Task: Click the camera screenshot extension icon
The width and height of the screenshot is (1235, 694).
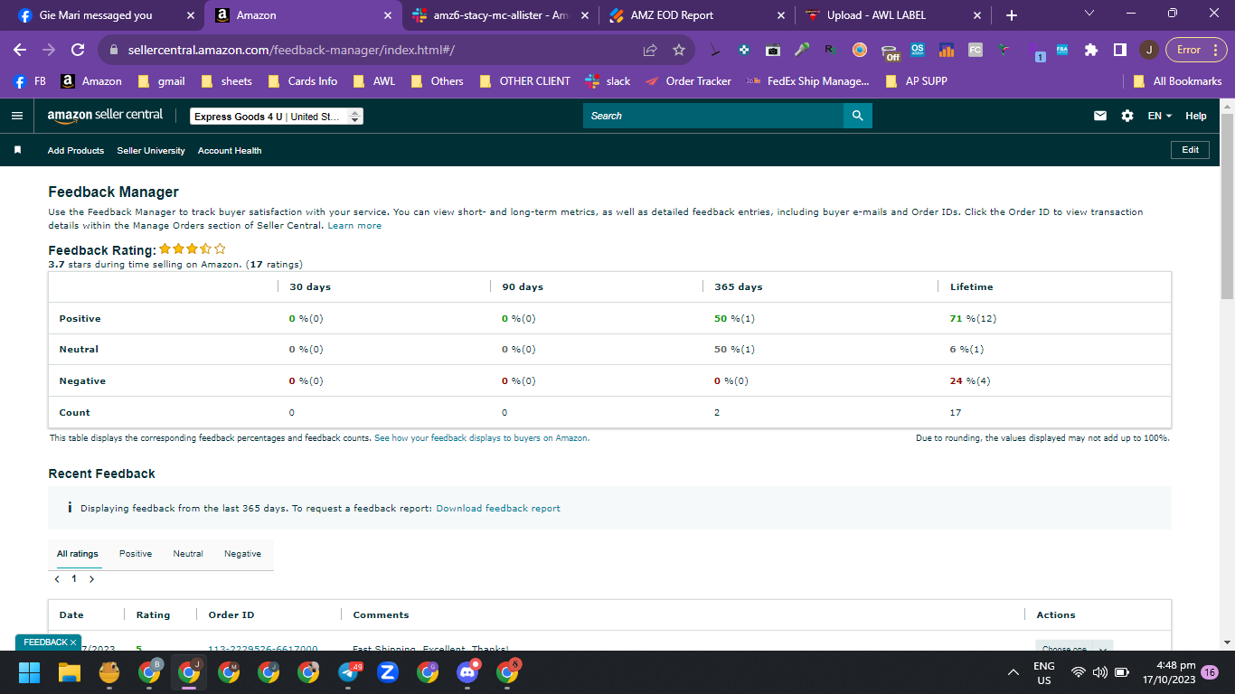Action: pyautogui.click(x=772, y=50)
